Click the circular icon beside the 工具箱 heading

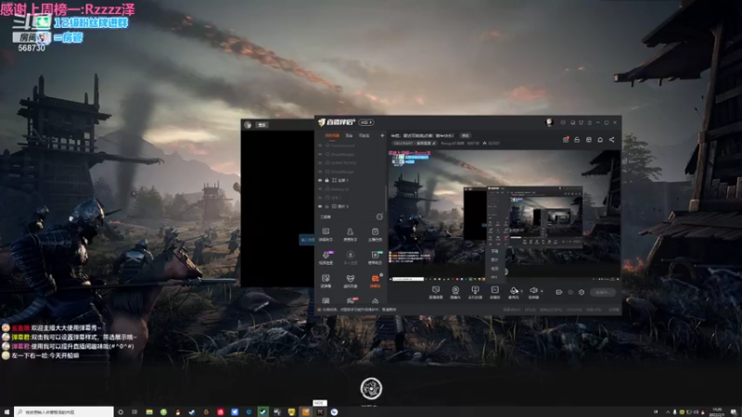[x=379, y=217]
